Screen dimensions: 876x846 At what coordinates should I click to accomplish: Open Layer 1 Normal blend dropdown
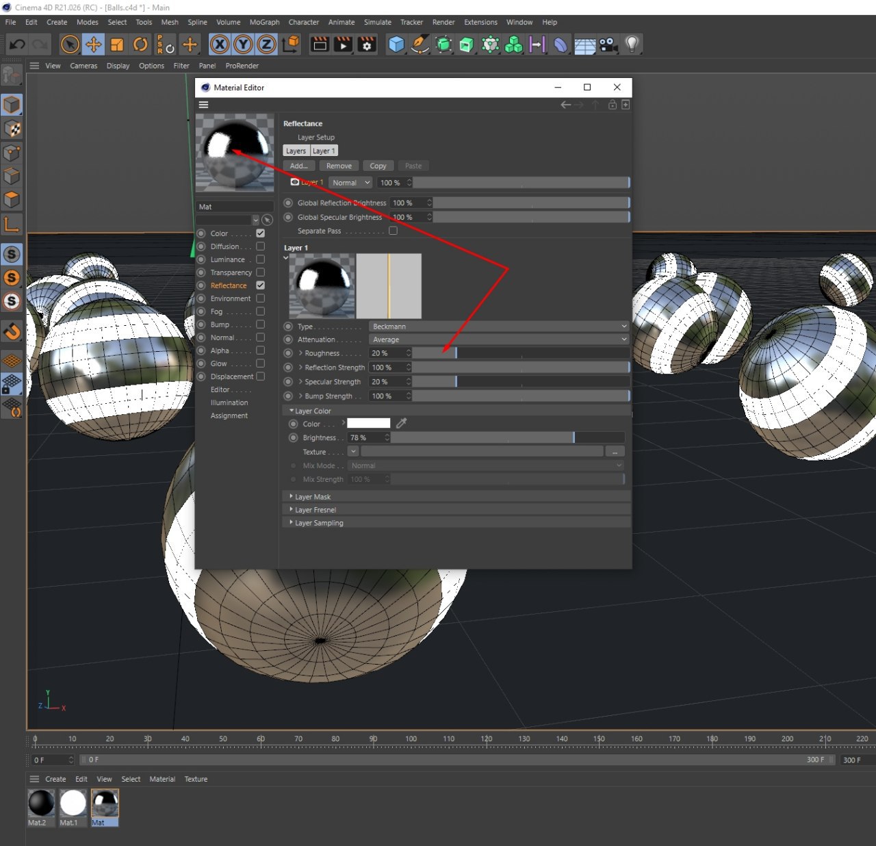350,183
